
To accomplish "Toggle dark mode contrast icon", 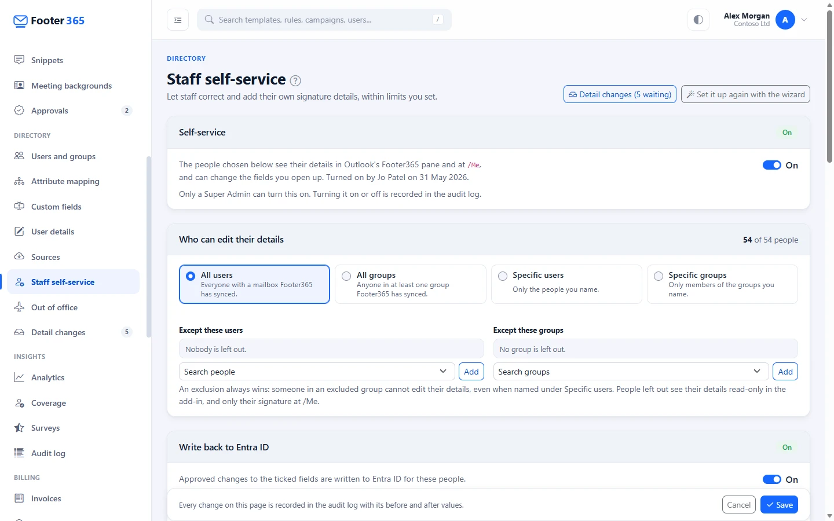I will coord(698,20).
